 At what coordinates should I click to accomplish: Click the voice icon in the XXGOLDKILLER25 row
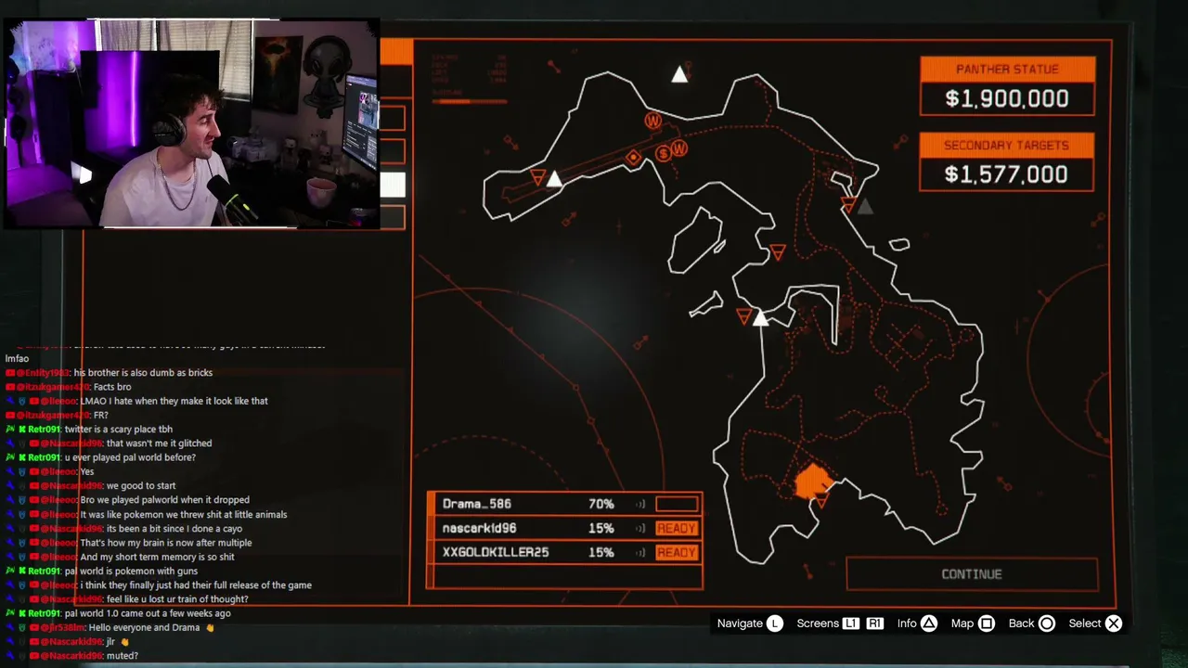click(640, 552)
